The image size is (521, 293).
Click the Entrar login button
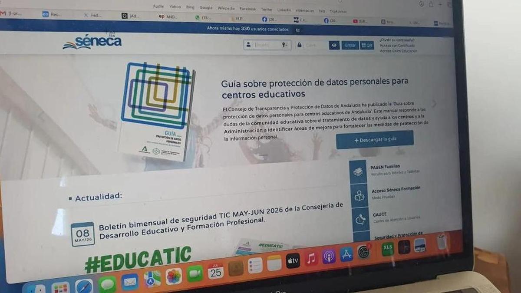(x=350, y=45)
